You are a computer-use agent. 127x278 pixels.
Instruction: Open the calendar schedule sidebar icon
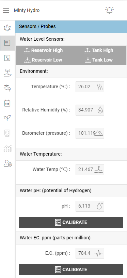pyautogui.click(x=7, y=103)
